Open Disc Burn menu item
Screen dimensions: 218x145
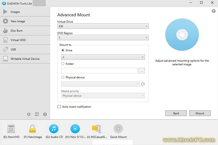pos(25,31)
